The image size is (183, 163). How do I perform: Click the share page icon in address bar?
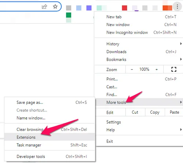click(x=44, y=7)
